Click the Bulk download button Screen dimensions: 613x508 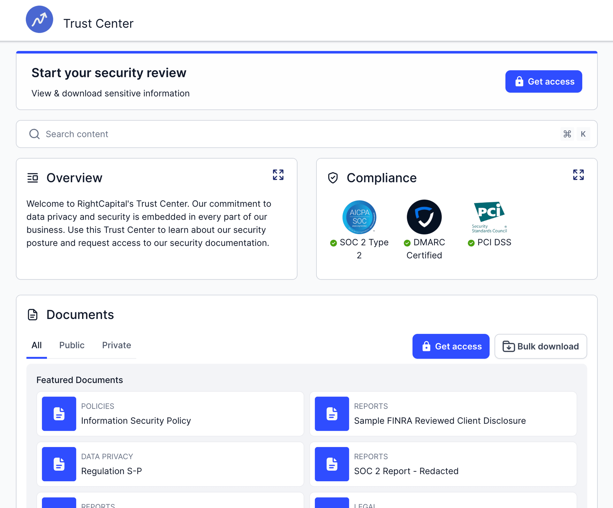tap(541, 346)
